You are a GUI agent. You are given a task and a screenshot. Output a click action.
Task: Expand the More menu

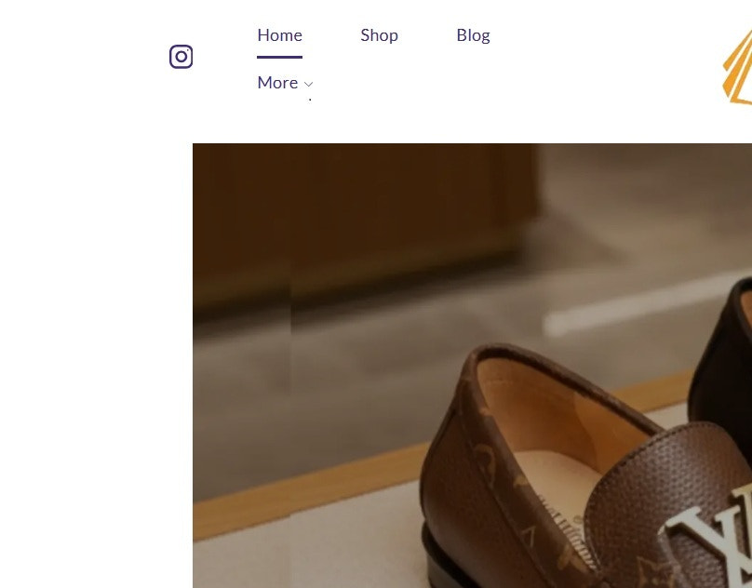(x=285, y=83)
